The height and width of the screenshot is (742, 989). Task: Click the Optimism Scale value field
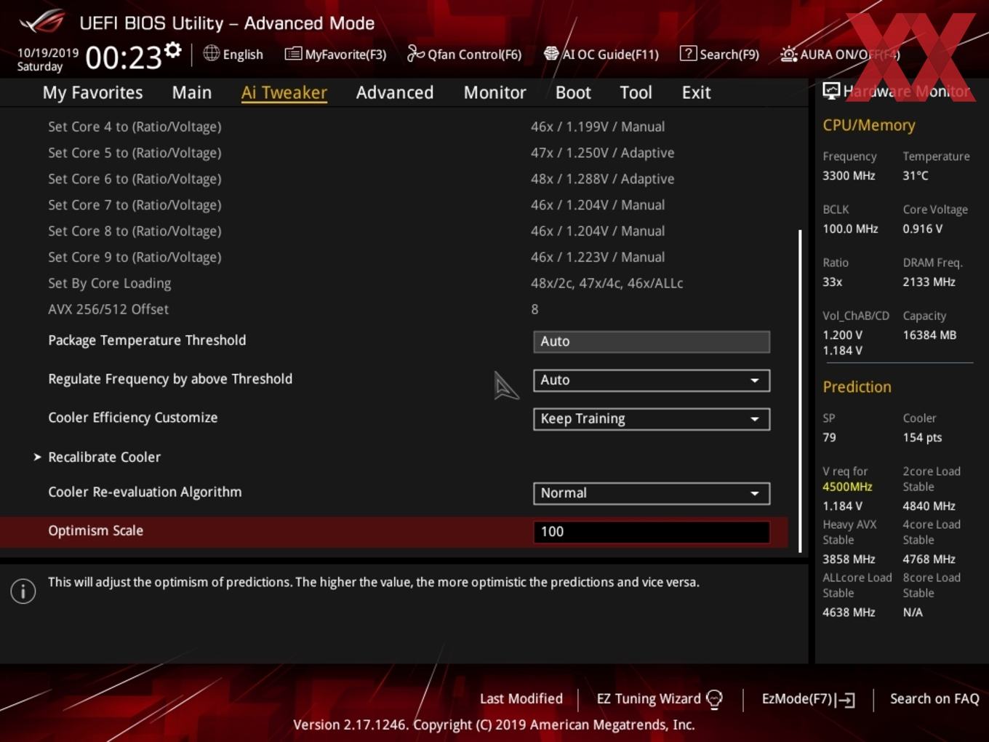tap(652, 531)
